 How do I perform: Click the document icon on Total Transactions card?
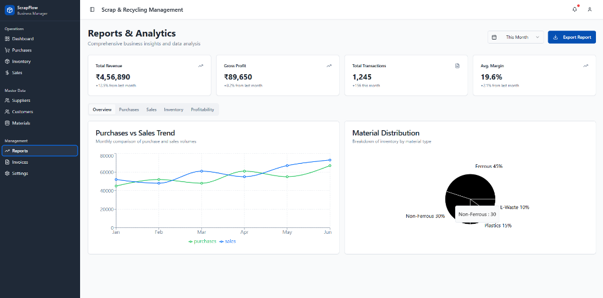(x=457, y=66)
